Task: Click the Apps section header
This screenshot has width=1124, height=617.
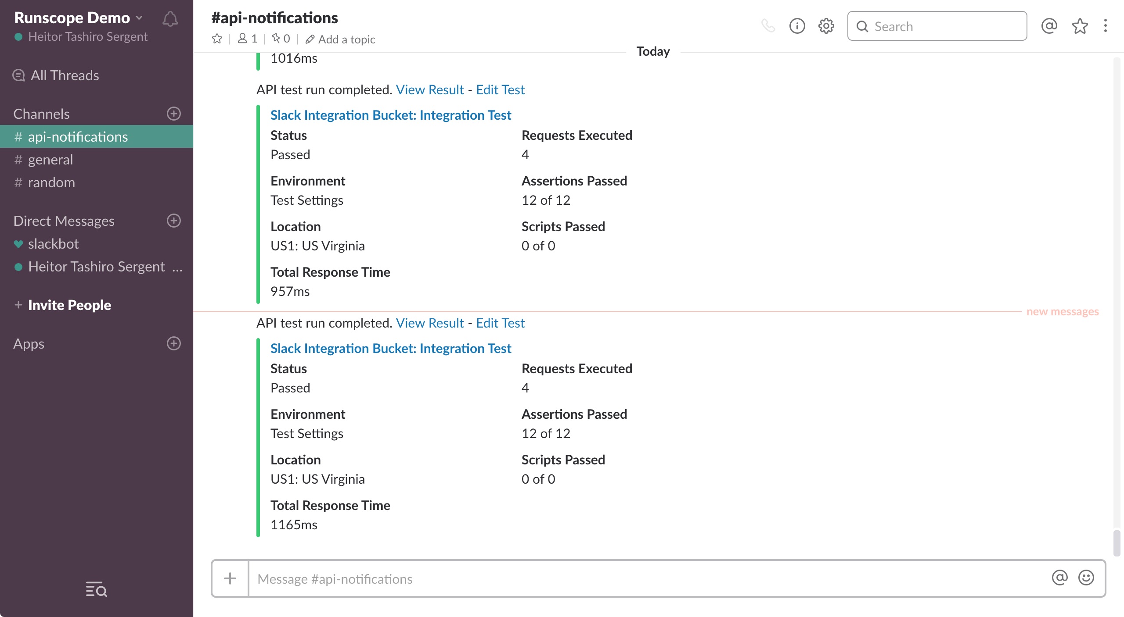Action: [x=29, y=343]
